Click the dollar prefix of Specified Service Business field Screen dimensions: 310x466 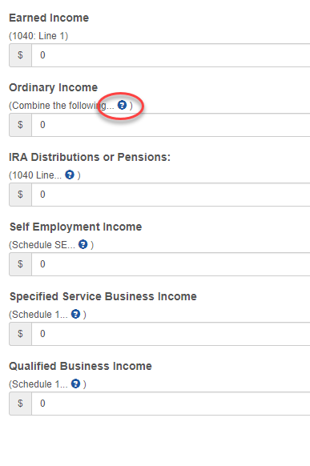(20, 334)
